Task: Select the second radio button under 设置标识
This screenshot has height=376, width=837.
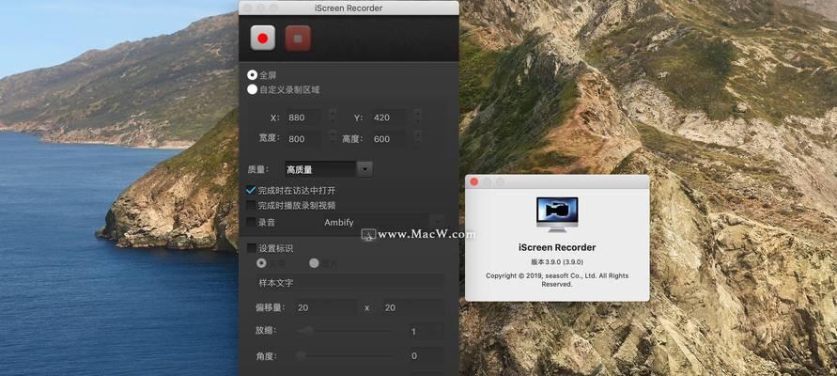Action: [314, 263]
